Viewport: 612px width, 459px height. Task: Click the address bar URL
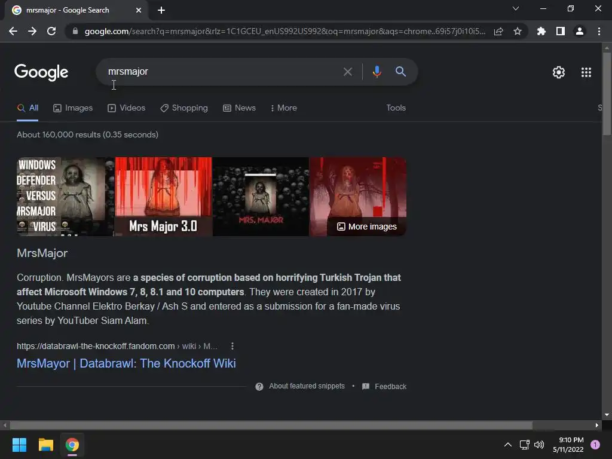(285, 31)
